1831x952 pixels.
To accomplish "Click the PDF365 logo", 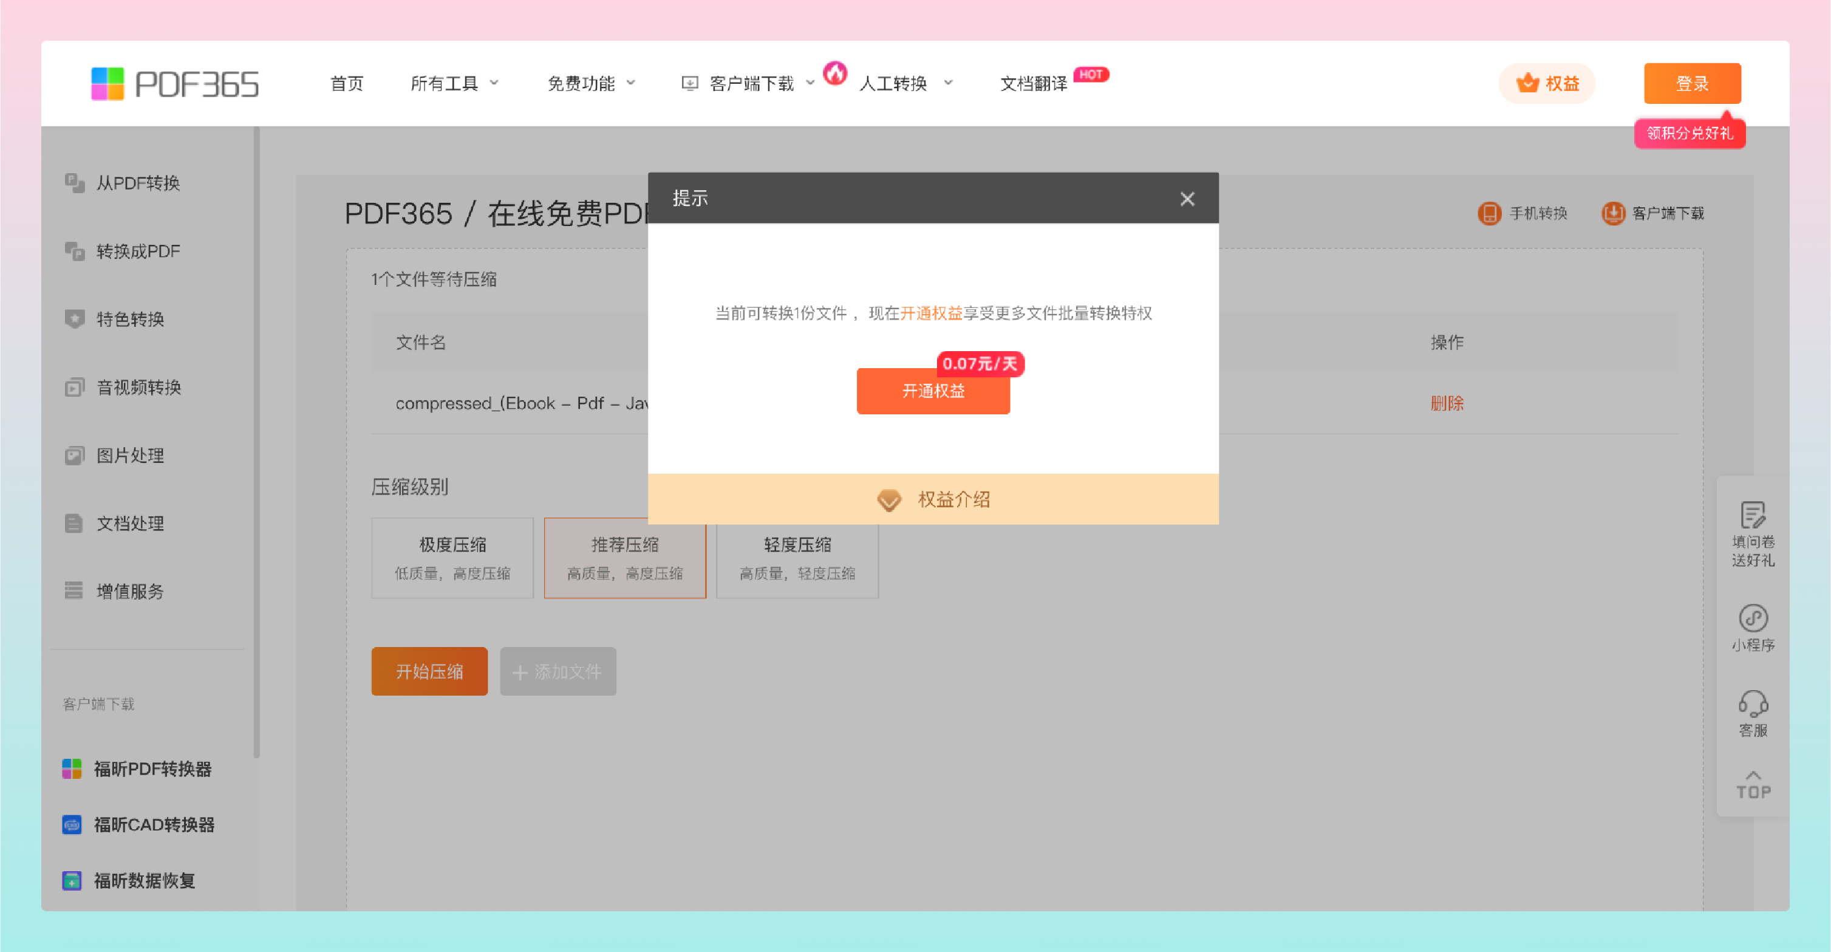I will pos(174,84).
